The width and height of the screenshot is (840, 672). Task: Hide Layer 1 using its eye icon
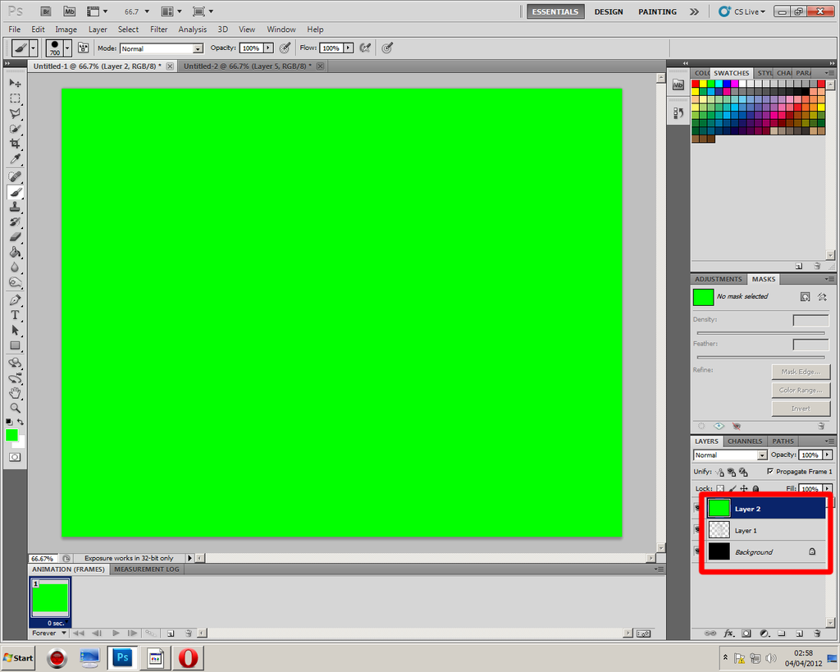[x=697, y=529]
